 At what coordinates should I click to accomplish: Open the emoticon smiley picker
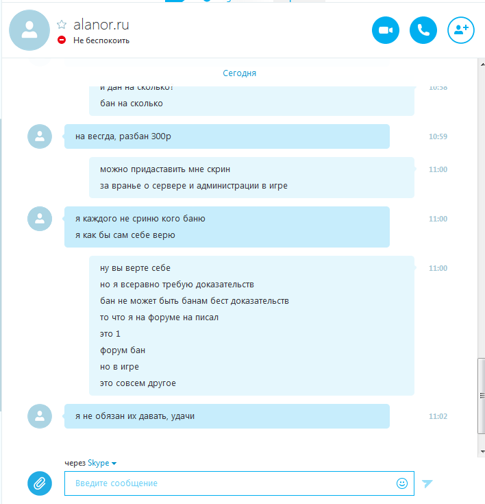402,483
